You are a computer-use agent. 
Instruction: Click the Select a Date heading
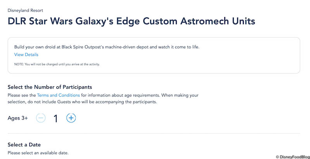(24, 145)
